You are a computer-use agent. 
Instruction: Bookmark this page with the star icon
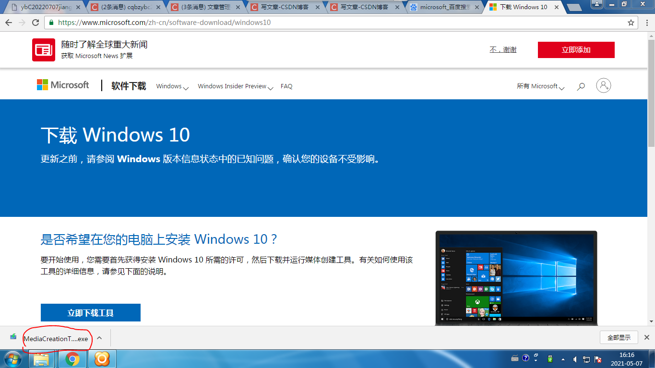pyautogui.click(x=631, y=23)
